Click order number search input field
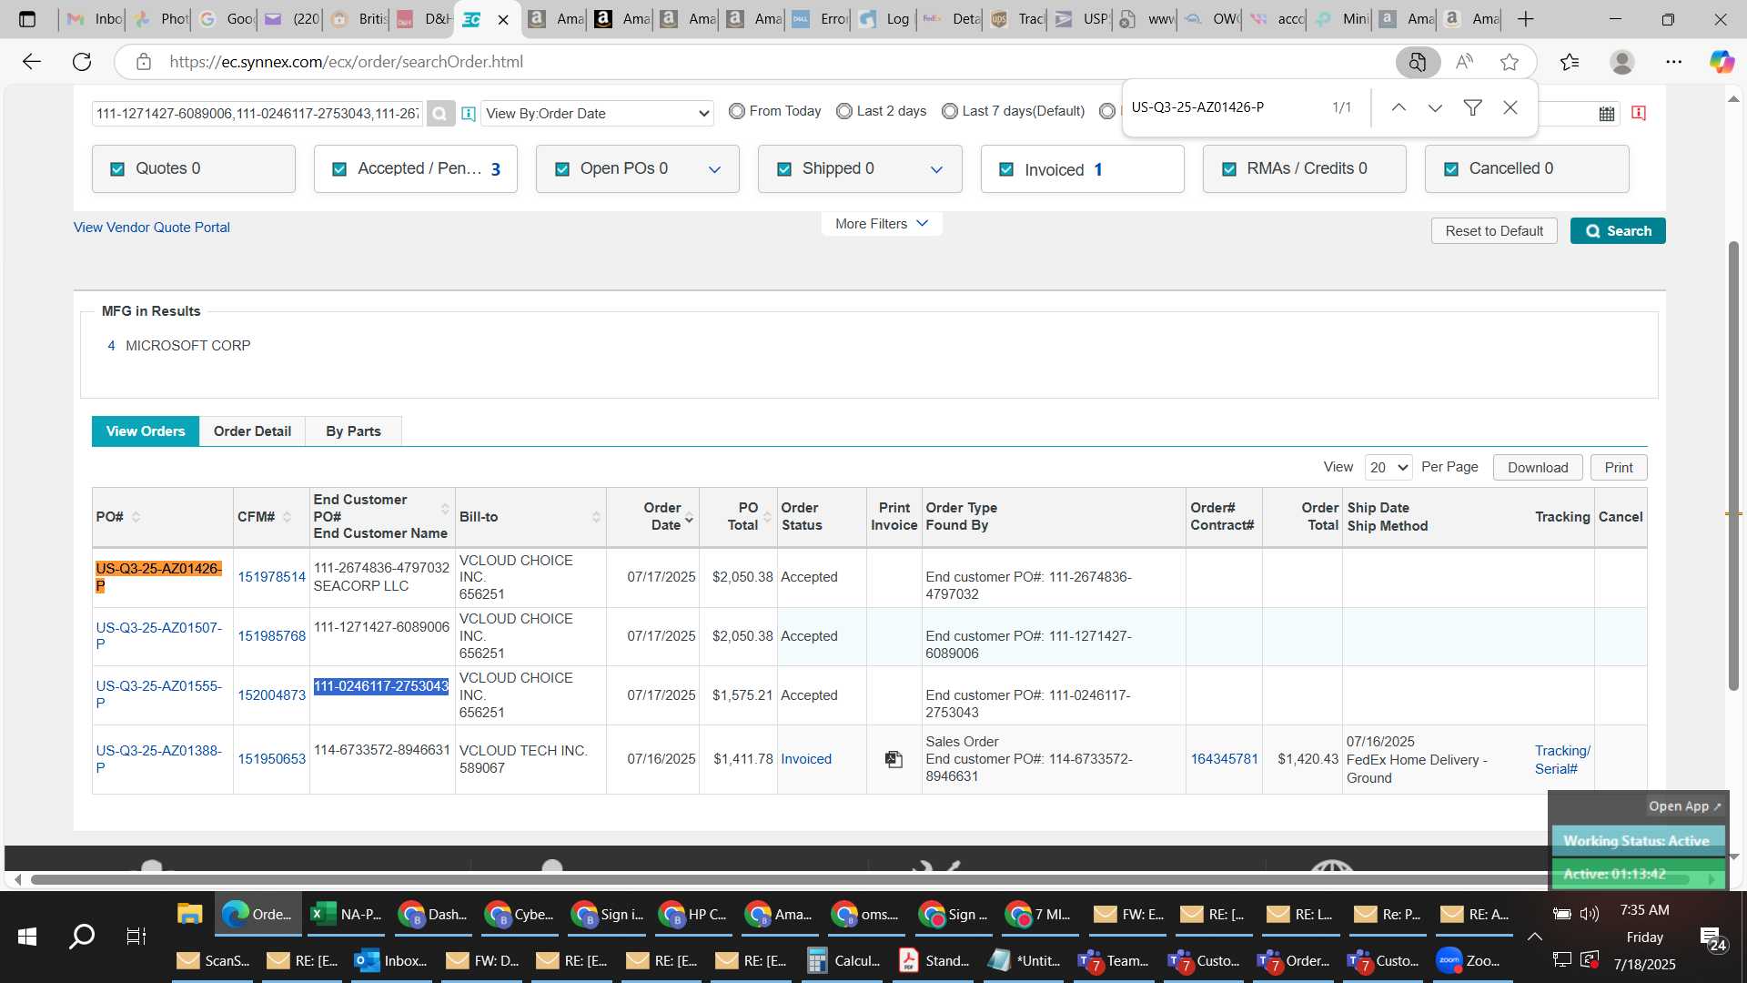This screenshot has width=1747, height=983. tap(258, 114)
